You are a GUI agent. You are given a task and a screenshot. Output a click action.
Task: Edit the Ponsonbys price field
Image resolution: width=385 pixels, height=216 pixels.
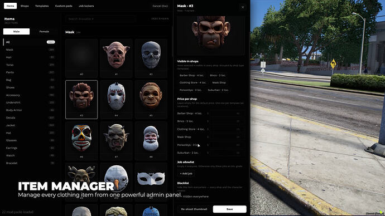click(227, 145)
